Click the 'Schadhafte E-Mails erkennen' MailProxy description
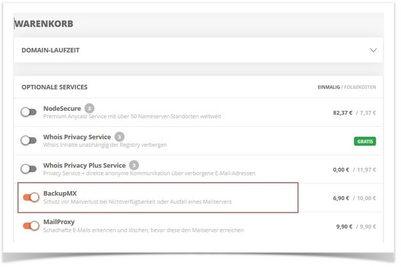The width and height of the screenshot is (401, 267). coord(143,230)
